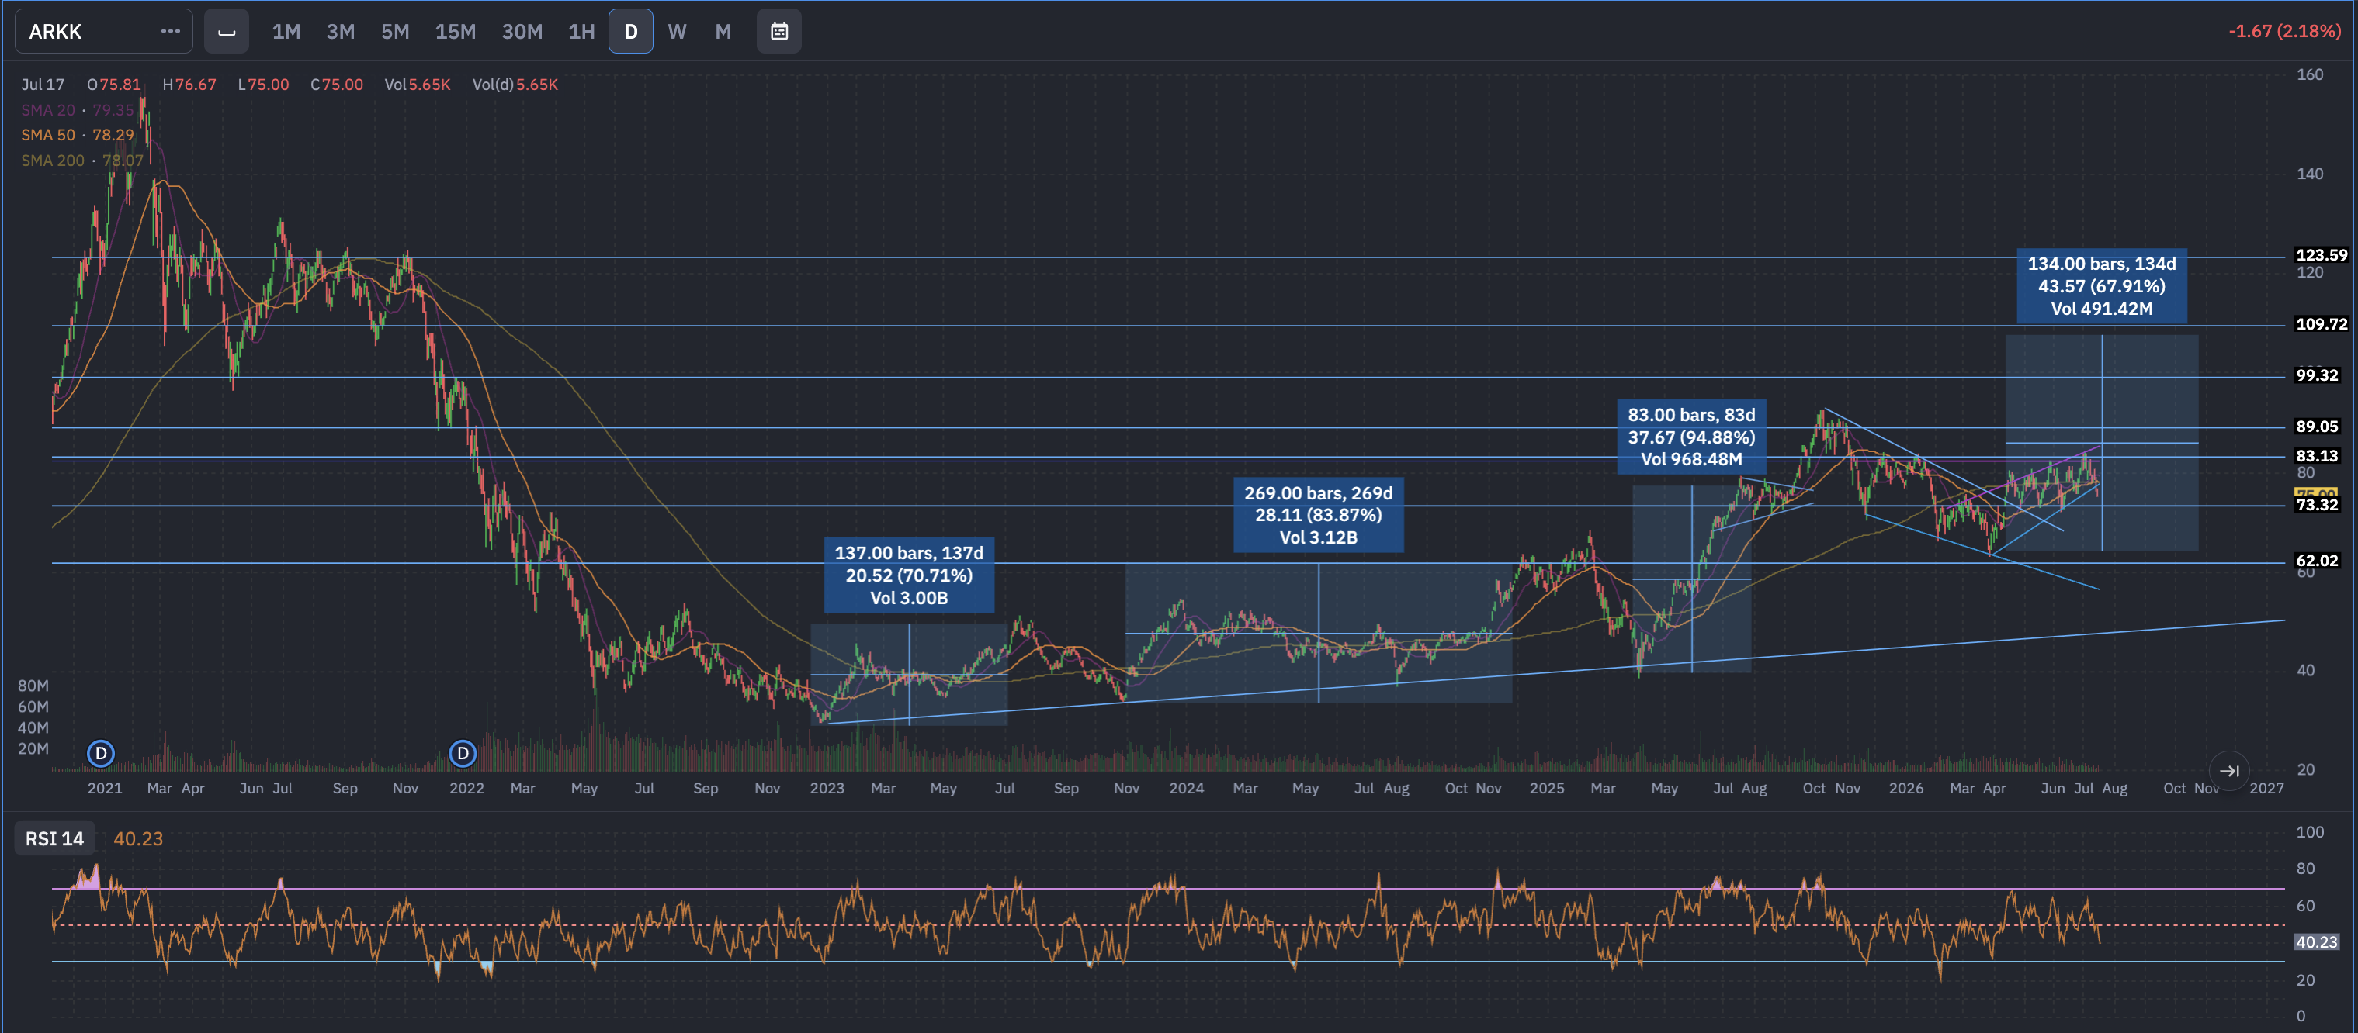Select the 1H timeframe
The image size is (2358, 1033).
(581, 31)
